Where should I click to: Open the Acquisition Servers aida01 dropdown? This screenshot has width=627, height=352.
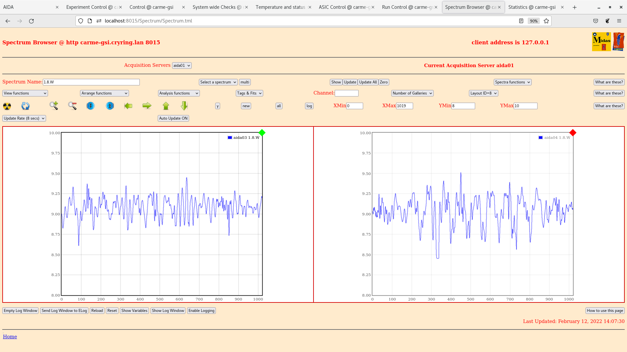pyautogui.click(x=182, y=66)
